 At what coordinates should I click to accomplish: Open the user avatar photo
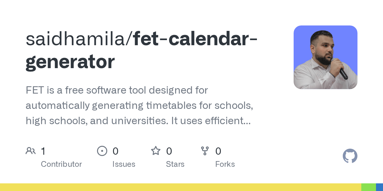point(325,57)
